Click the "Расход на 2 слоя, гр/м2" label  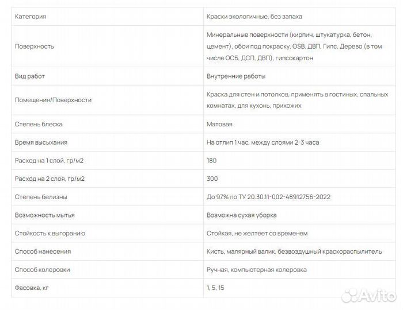(x=50, y=179)
